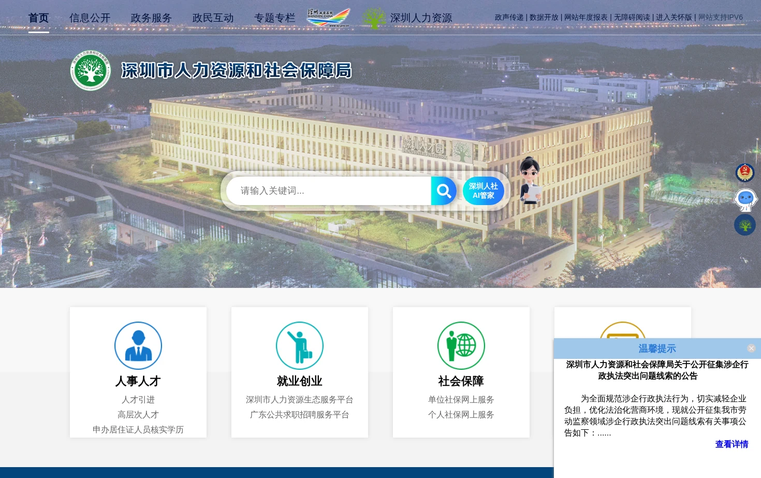Open the 深圳政府在线 Shenzhen China logo

(328, 18)
